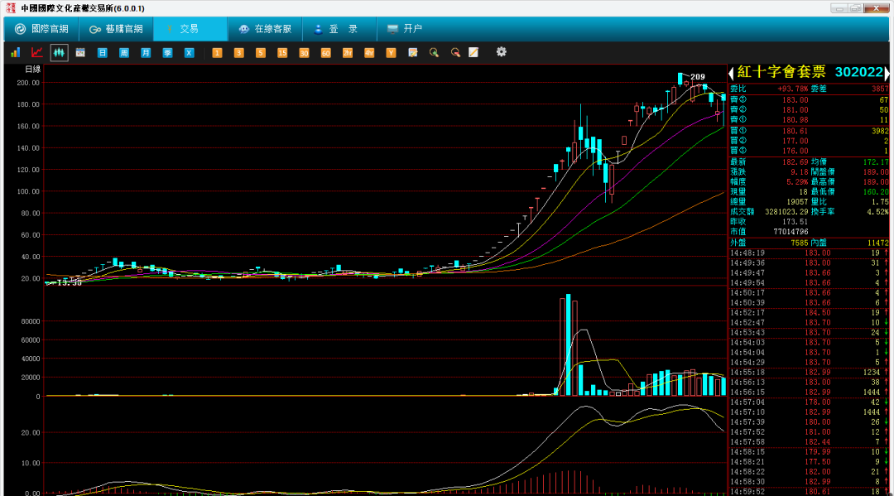Select the daily (日) period icon

click(x=102, y=52)
